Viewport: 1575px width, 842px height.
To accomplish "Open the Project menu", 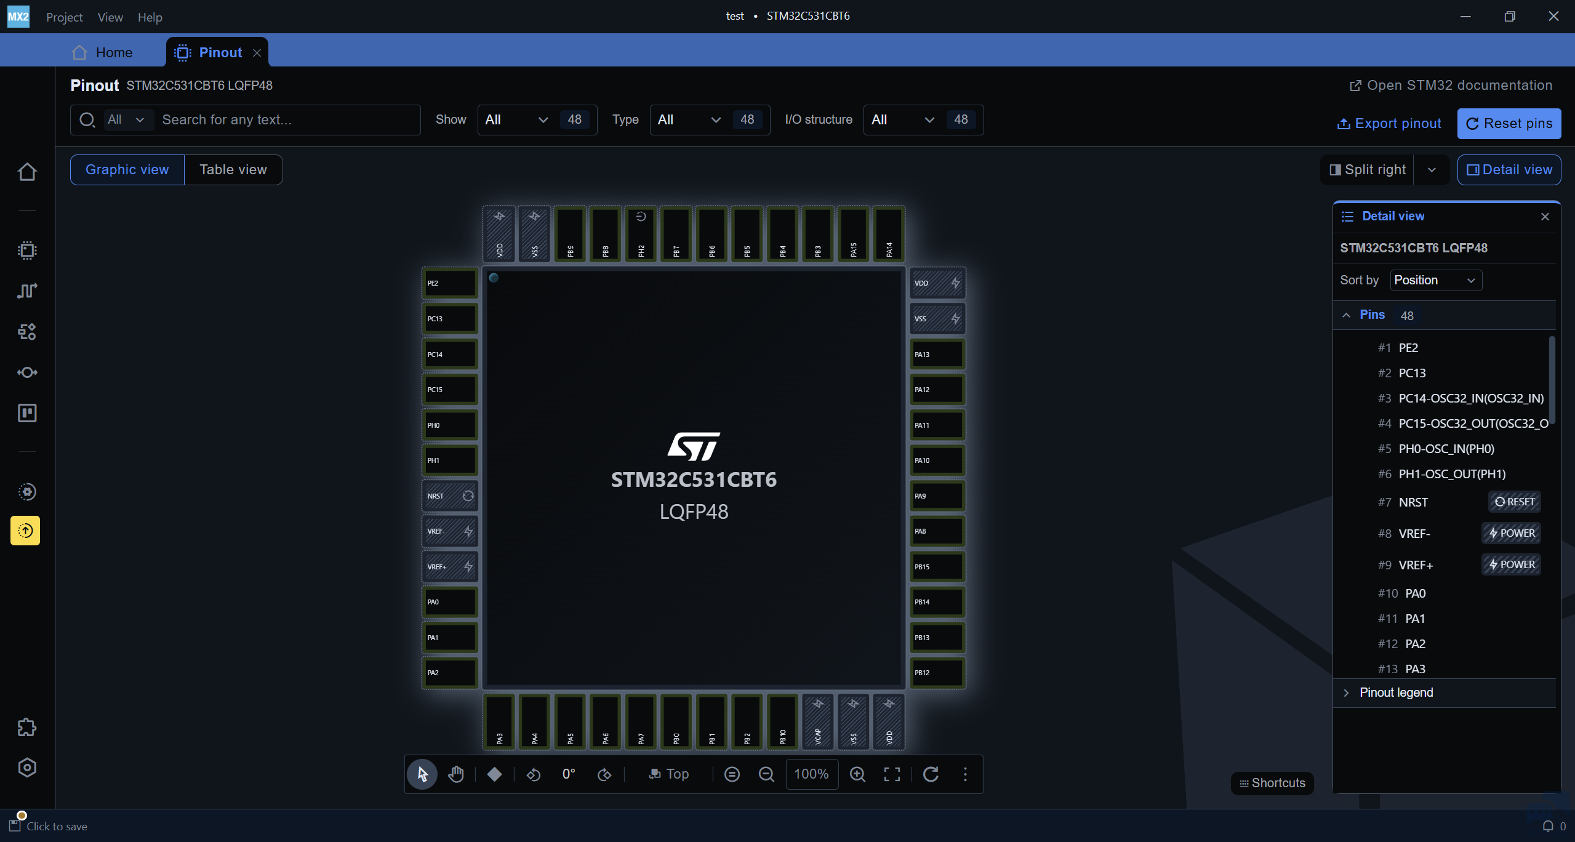I will 64,17.
